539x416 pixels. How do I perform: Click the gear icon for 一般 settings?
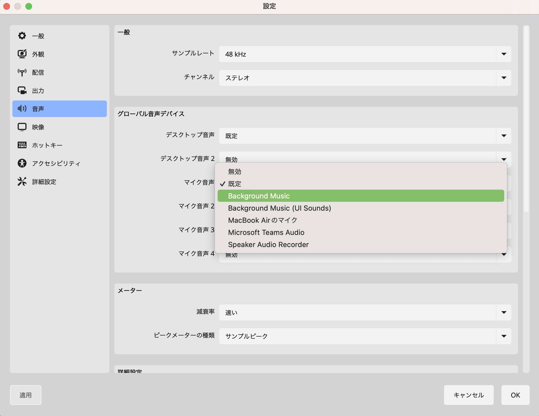pos(22,36)
